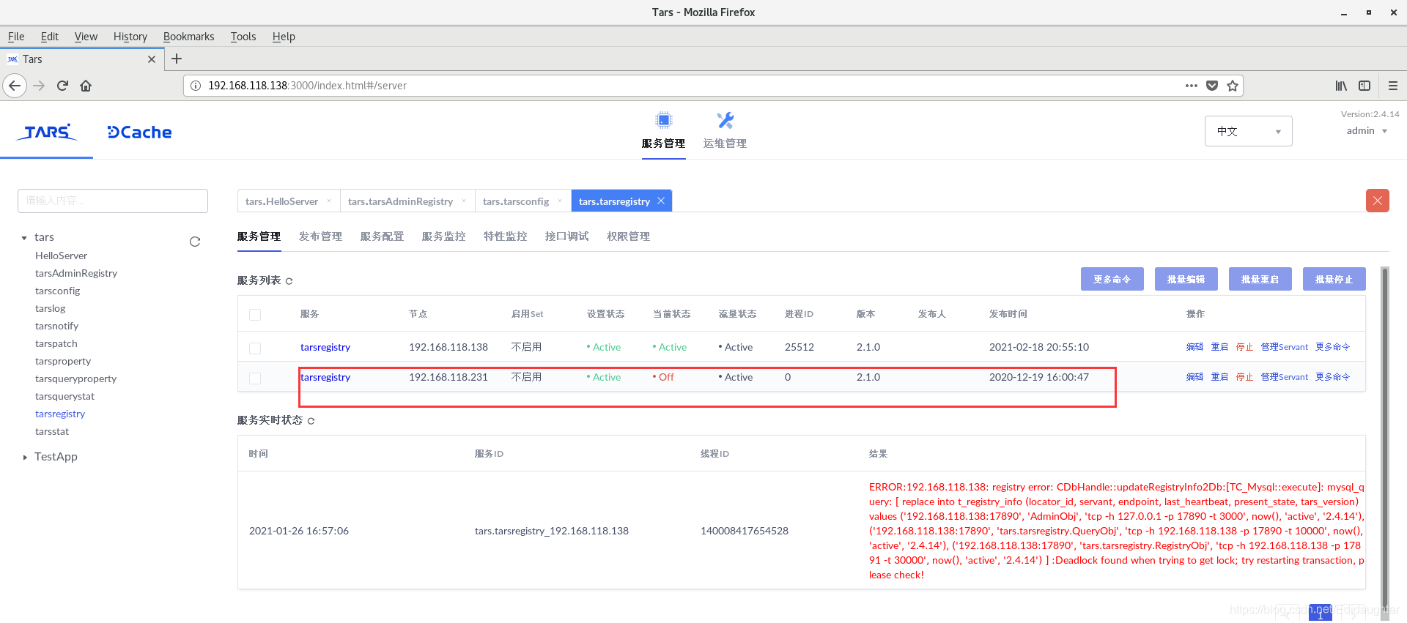Click 停止 for node 192.168.118.231

point(1244,377)
